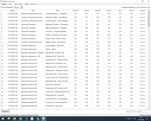
Task: Click the 17.00 value in row 11
Action: tap(98, 49)
